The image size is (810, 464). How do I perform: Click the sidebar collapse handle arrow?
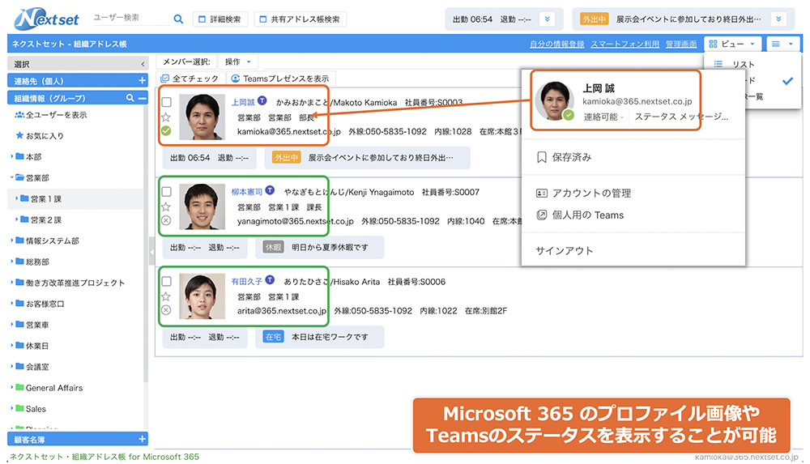pos(152,252)
